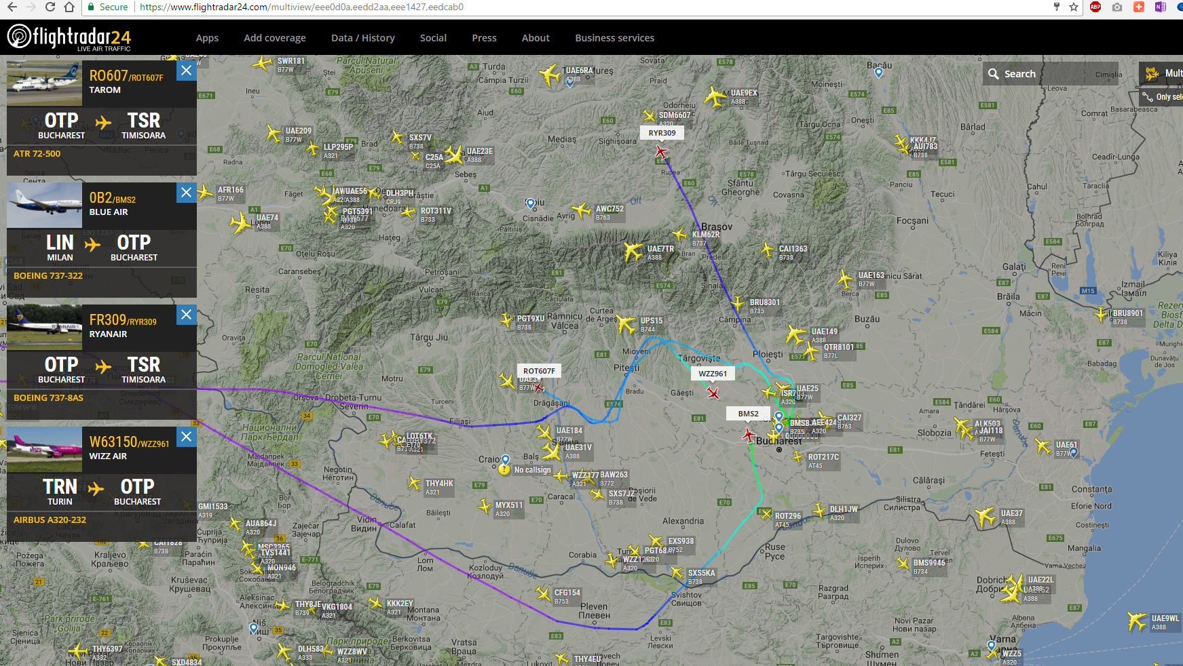1183x666 pixels.
Task: Click the RYR309 callsign label
Action: coord(662,133)
